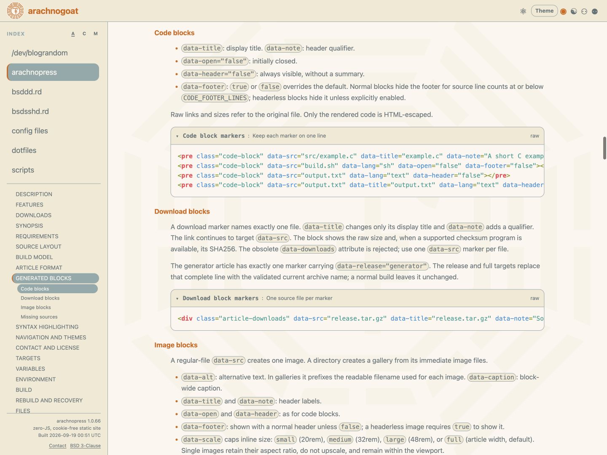Image resolution: width=607 pixels, height=455 pixels.
Task: Click the Download blocks heading
Action: (x=182, y=211)
